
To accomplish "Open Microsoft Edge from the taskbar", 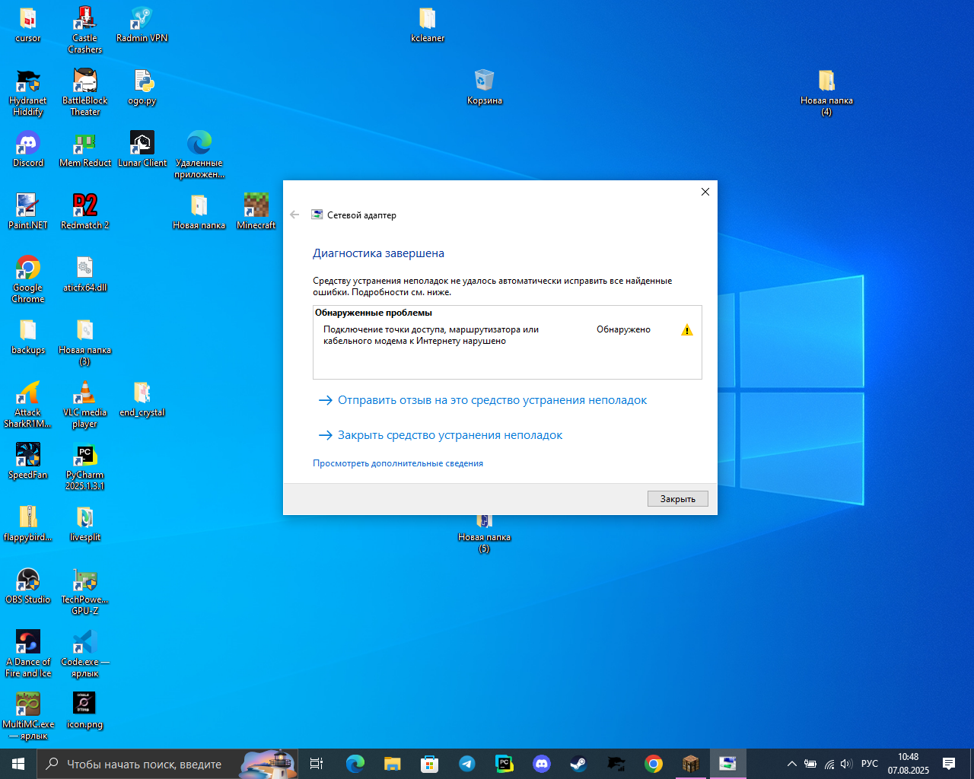I will click(355, 764).
